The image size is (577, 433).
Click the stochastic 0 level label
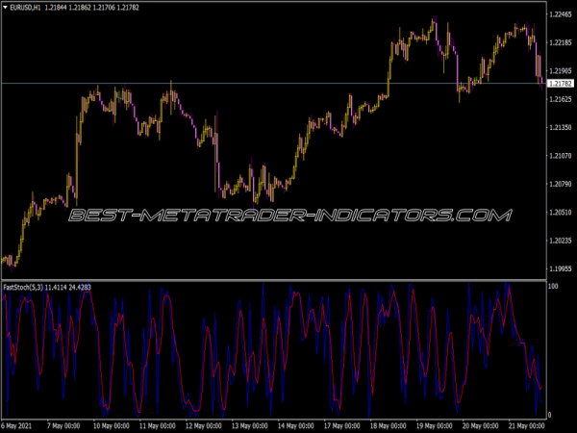tap(550, 415)
